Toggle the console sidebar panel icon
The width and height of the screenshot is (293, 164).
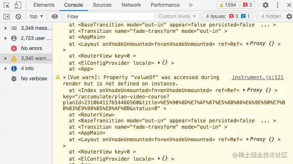pos(7,16)
